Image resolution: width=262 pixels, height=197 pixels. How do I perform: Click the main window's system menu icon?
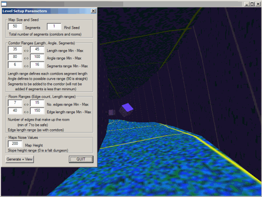4,4
